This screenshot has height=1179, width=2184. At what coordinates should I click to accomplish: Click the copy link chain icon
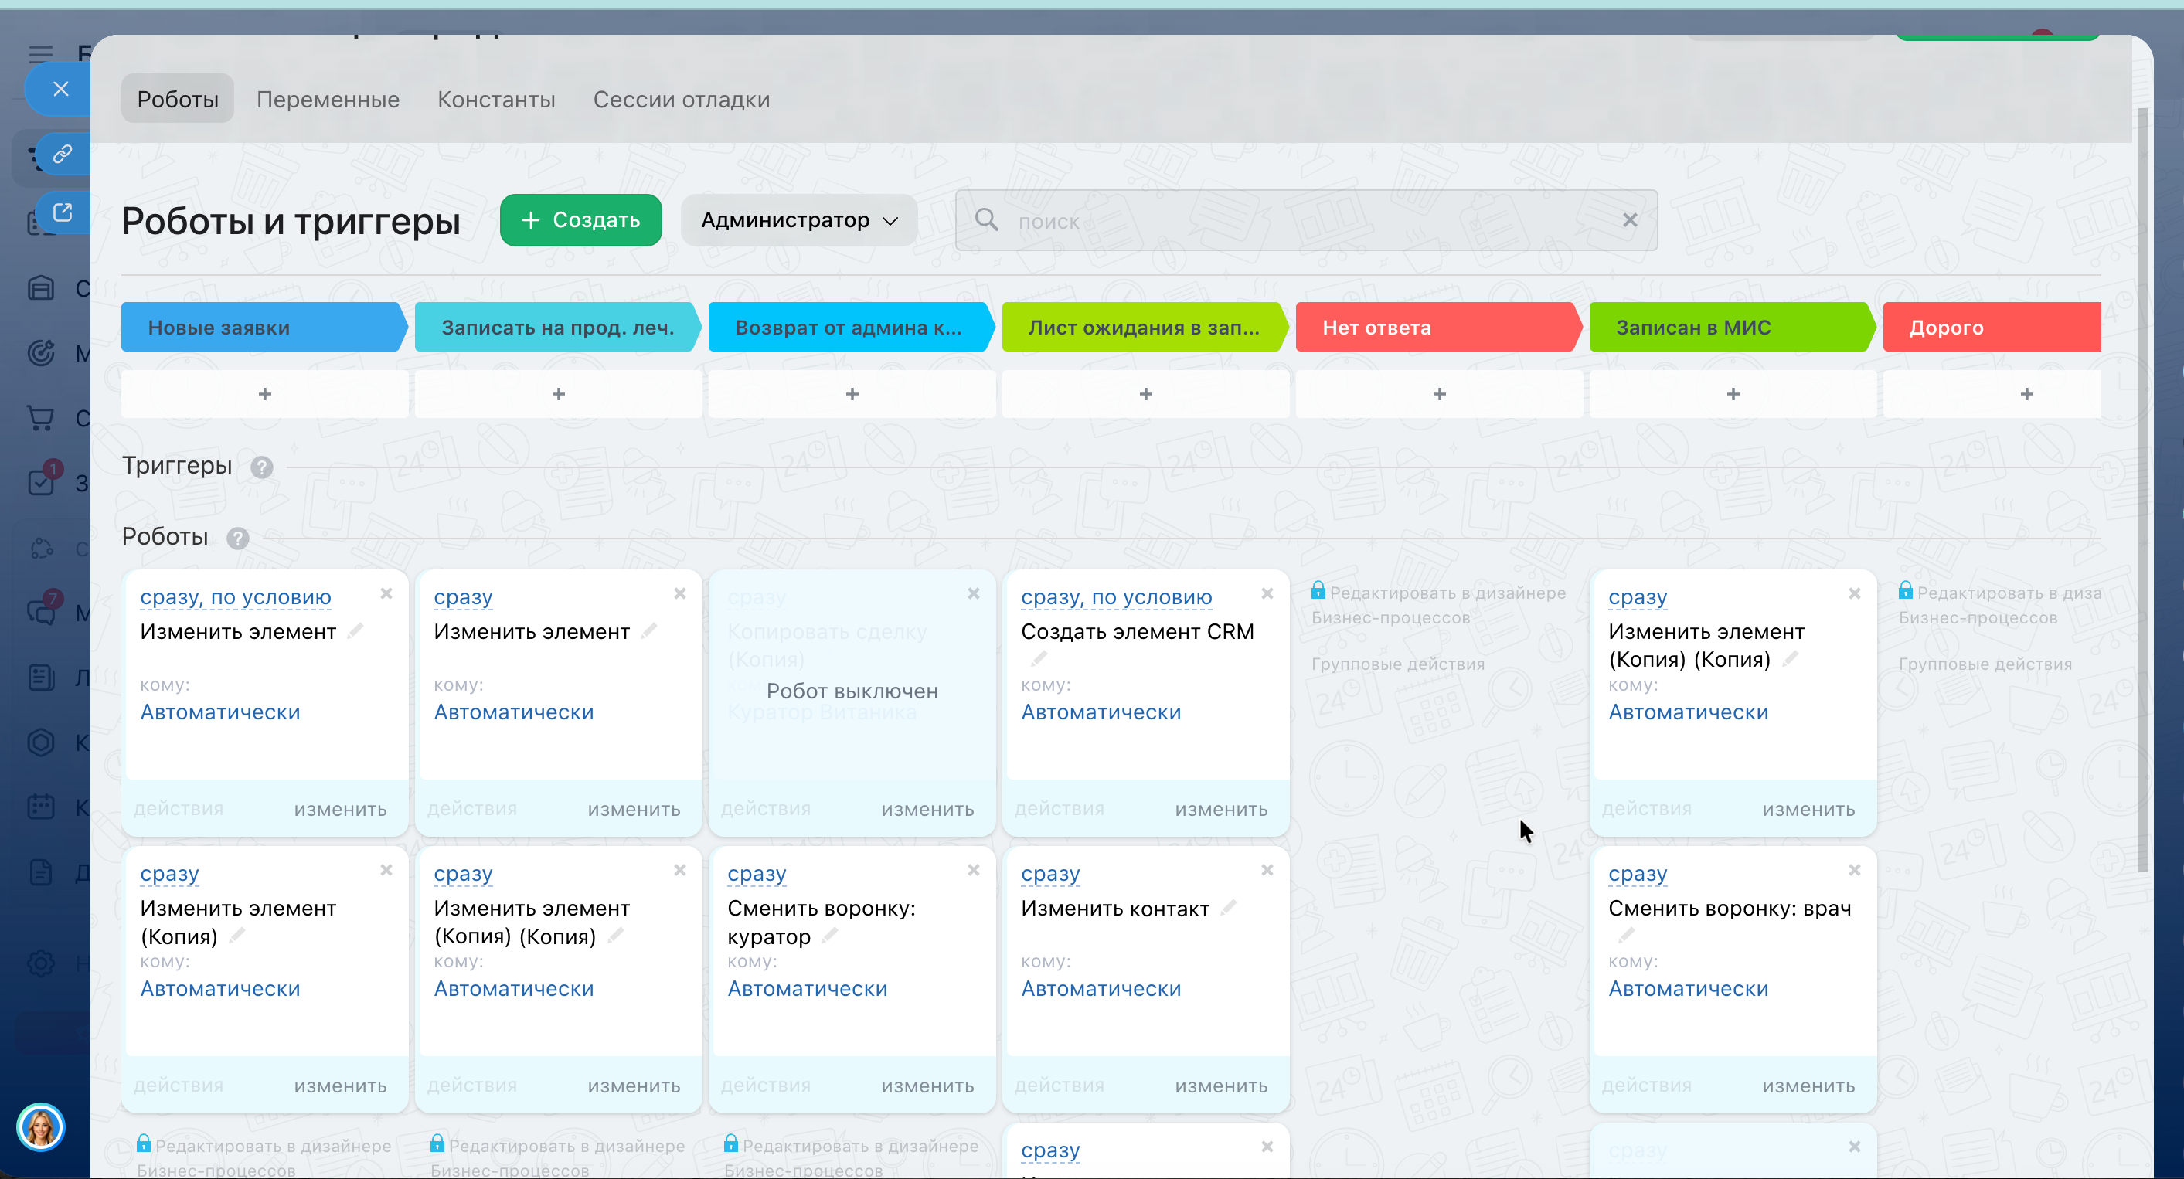(x=63, y=155)
